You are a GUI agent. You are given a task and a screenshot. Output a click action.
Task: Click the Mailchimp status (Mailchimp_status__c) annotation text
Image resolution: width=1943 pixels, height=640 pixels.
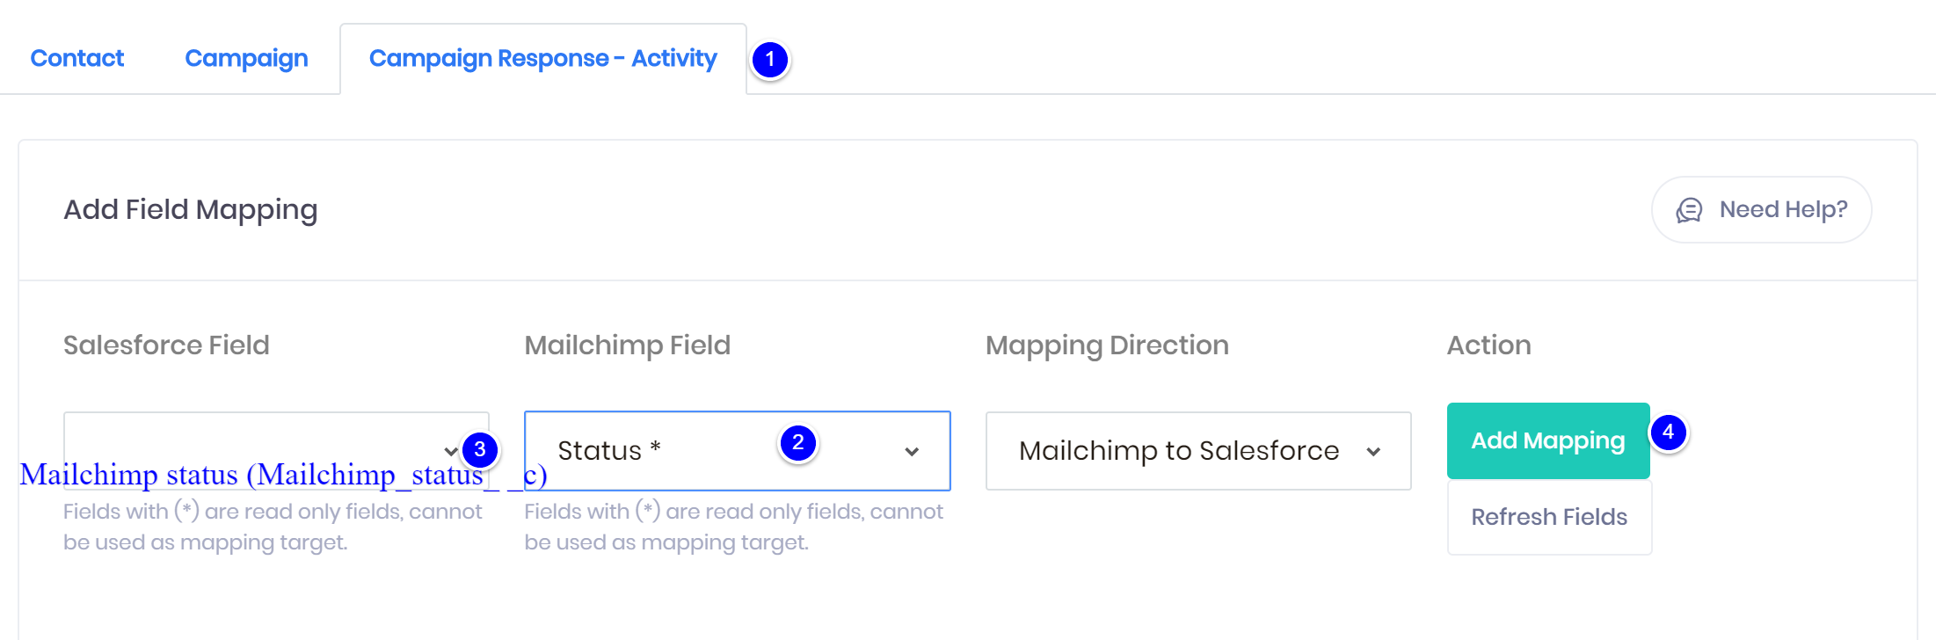coord(283,475)
